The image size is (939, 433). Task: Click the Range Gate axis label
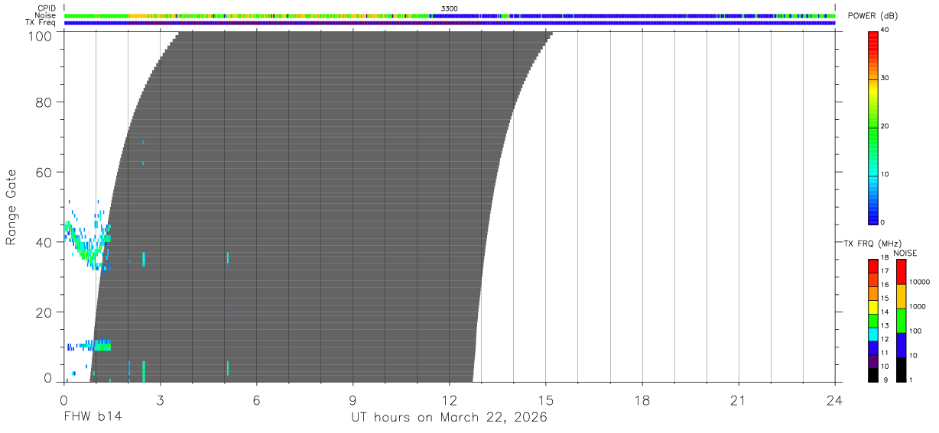[x=11, y=207]
